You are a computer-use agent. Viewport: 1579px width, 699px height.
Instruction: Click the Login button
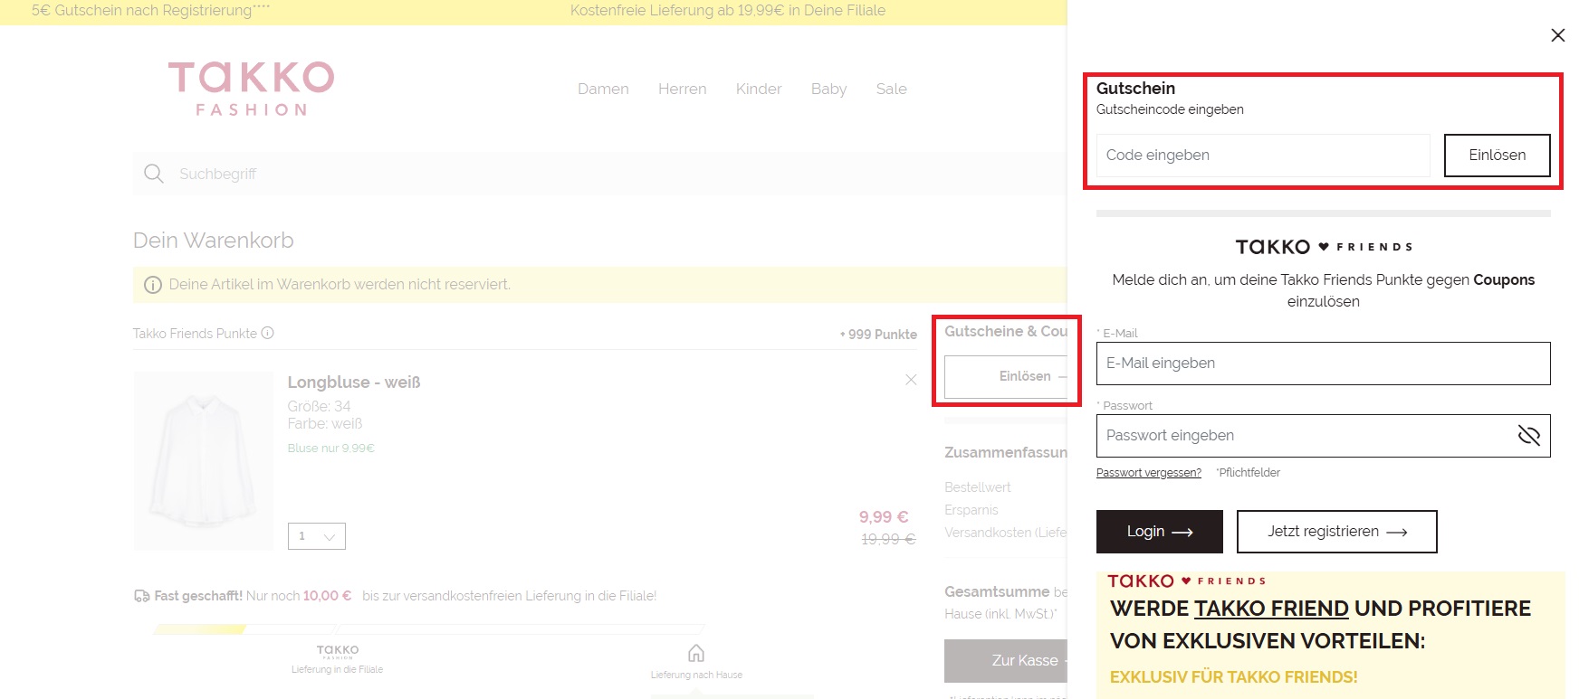(1160, 532)
